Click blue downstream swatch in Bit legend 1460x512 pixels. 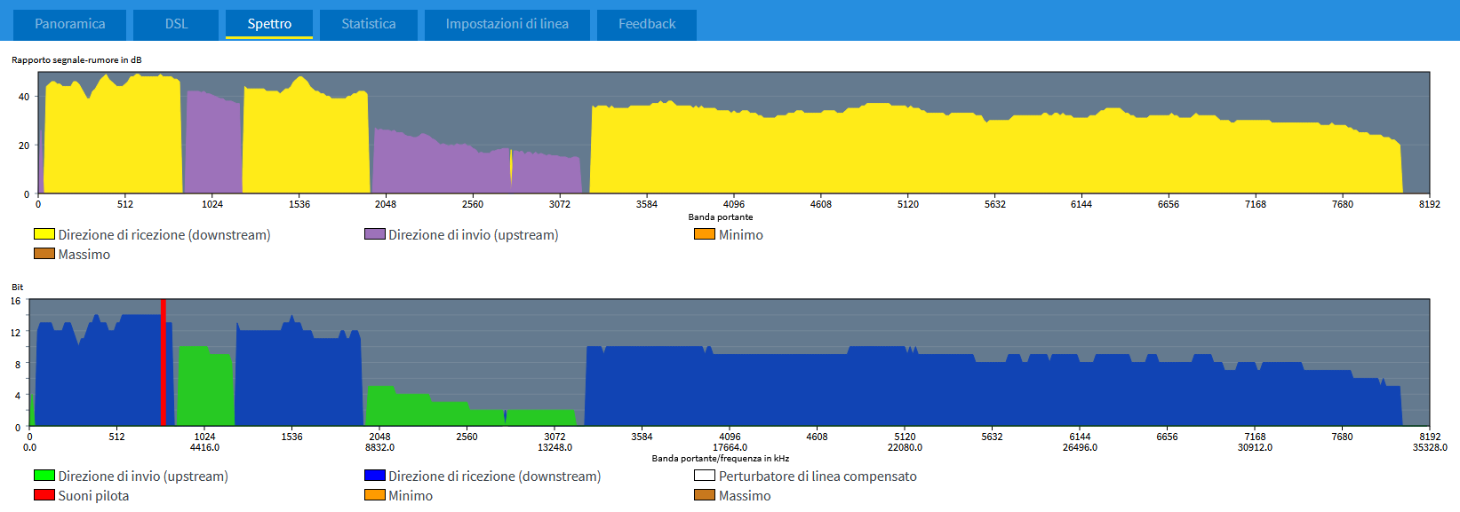pyautogui.click(x=374, y=476)
